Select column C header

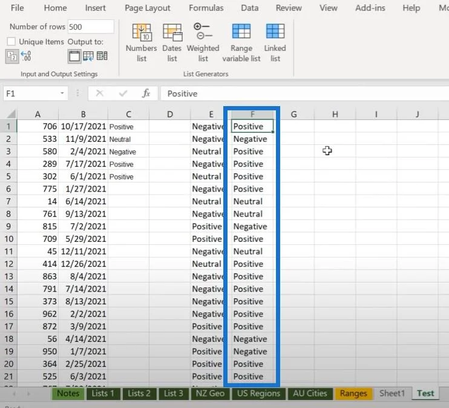point(128,114)
